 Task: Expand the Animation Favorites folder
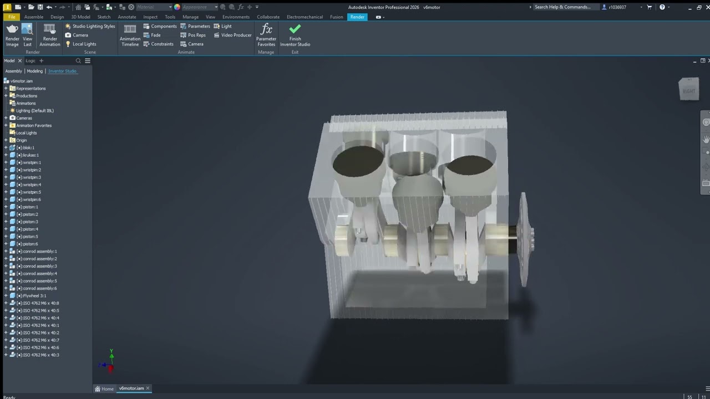[6, 125]
